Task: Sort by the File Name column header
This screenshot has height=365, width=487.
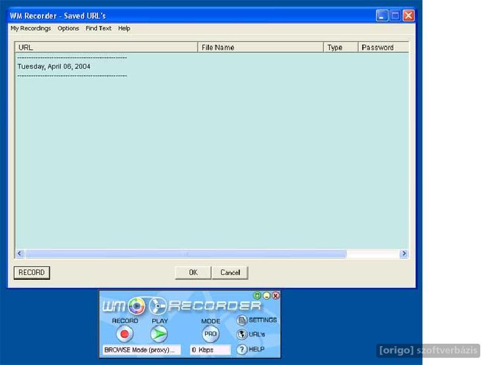Action: click(261, 47)
